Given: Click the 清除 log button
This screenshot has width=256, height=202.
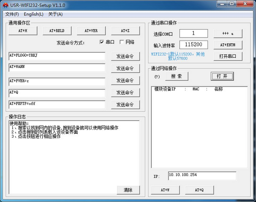Looking at the screenshot, I should 128,190.
